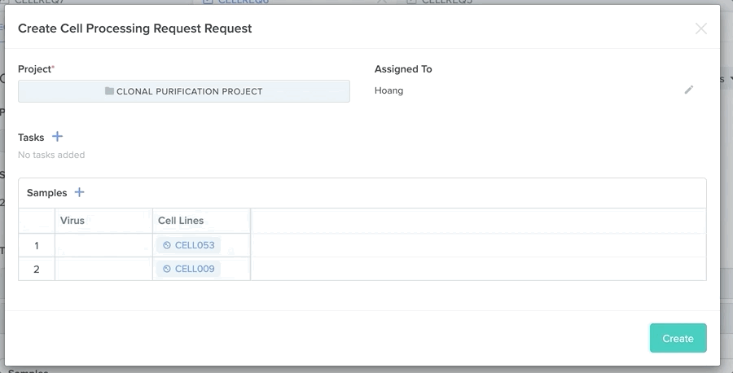Click the Virus column header

pos(103,221)
